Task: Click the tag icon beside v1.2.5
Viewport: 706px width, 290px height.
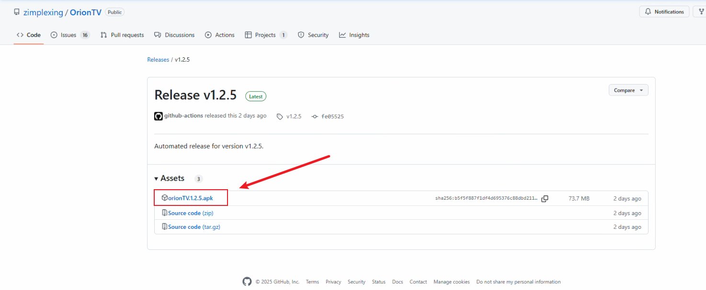Action: pos(280,117)
